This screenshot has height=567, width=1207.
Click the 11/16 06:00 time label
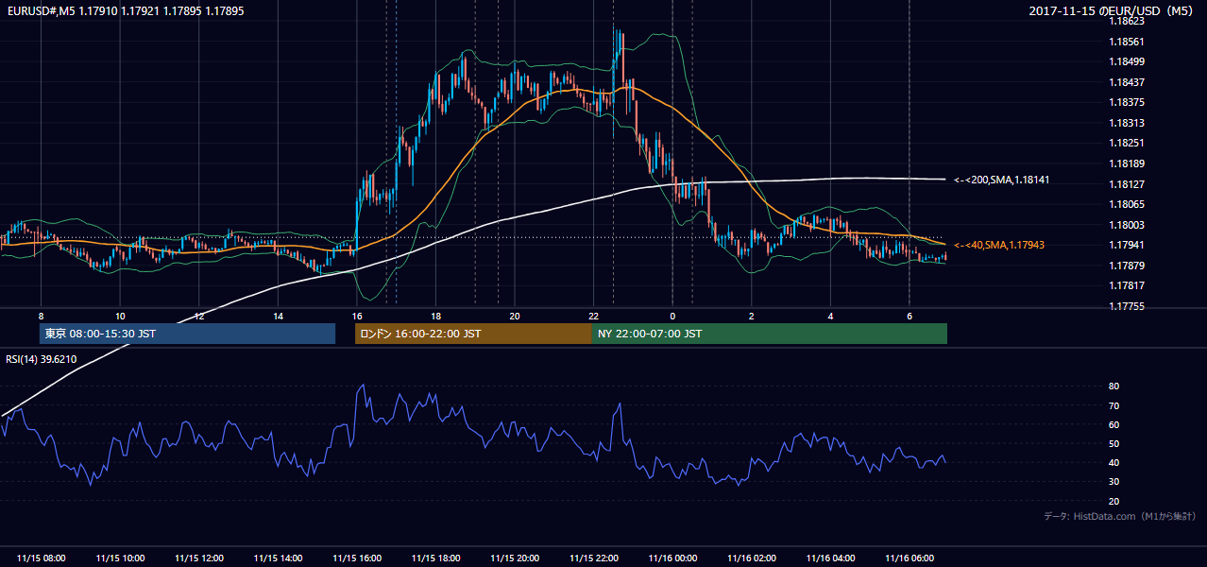[x=910, y=558]
